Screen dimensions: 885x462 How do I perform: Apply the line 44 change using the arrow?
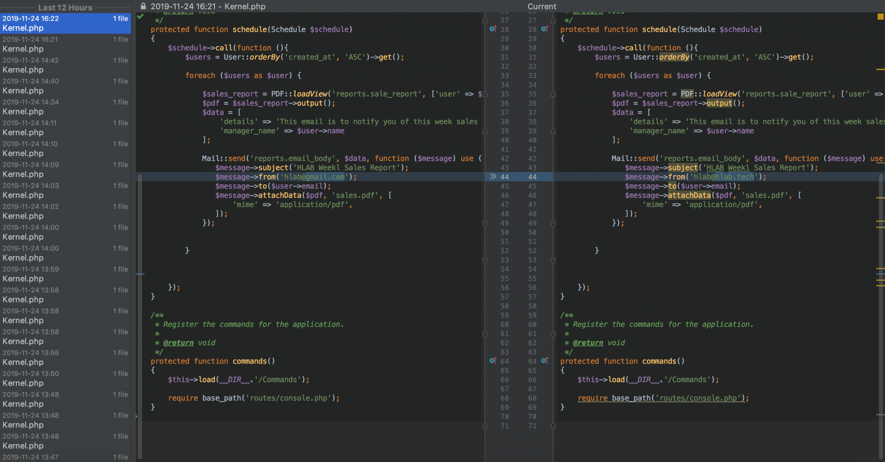(493, 177)
